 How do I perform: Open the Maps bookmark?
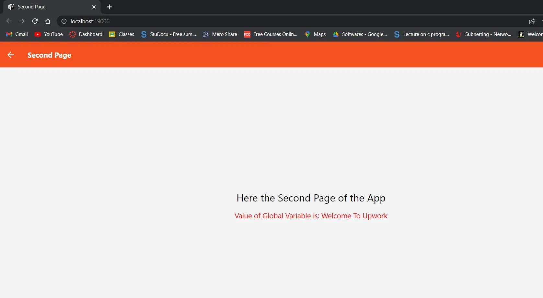pos(315,34)
